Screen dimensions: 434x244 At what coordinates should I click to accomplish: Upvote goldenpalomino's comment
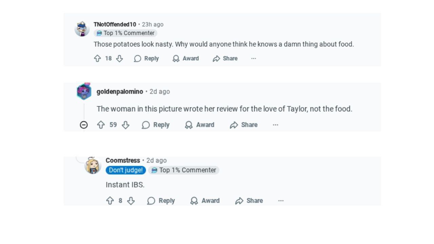pos(101,125)
